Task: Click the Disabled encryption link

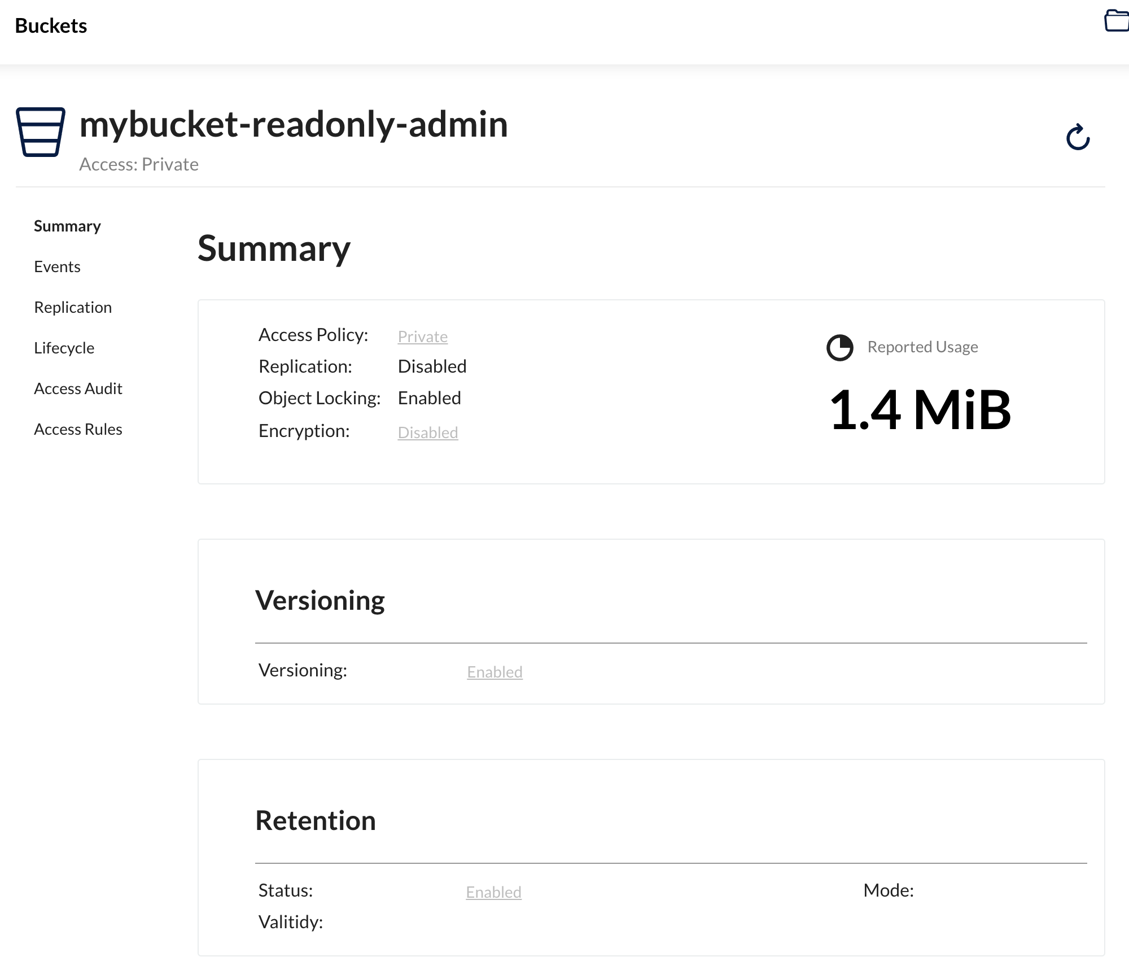Action: [427, 432]
